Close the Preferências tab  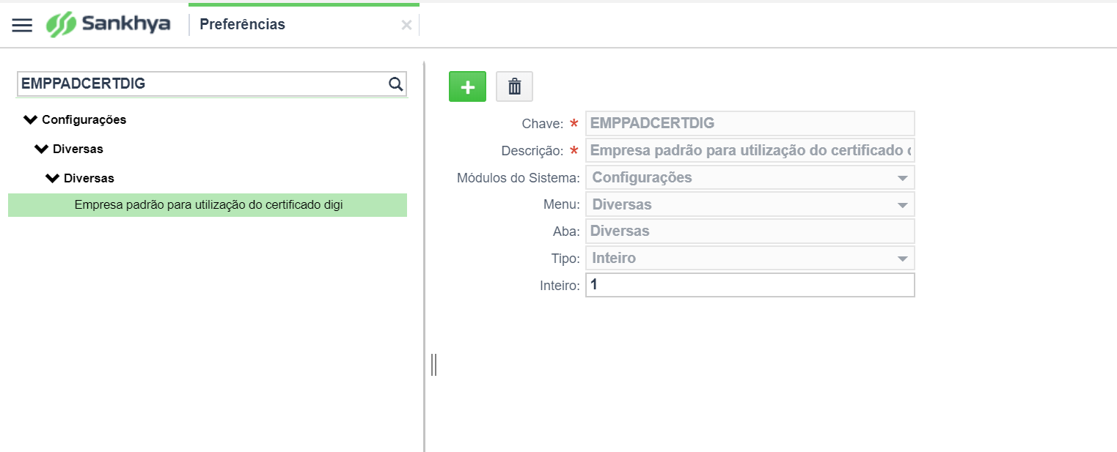pyautogui.click(x=406, y=25)
